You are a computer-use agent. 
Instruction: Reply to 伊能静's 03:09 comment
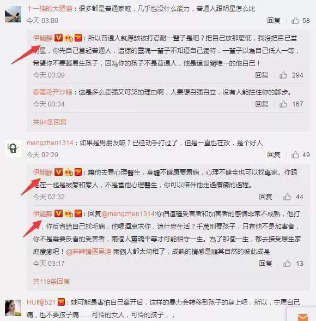[x=262, y=75]
